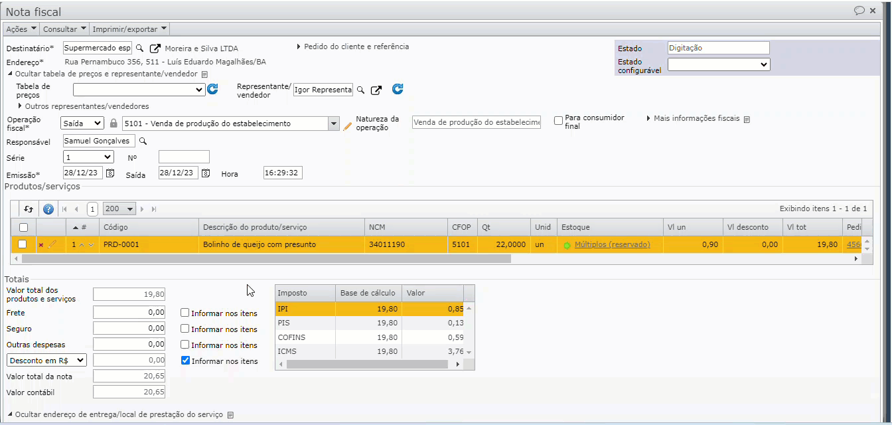Screen dimensions: 892x425
Task: Click the Frete value field
Action: tap(129, 312)
